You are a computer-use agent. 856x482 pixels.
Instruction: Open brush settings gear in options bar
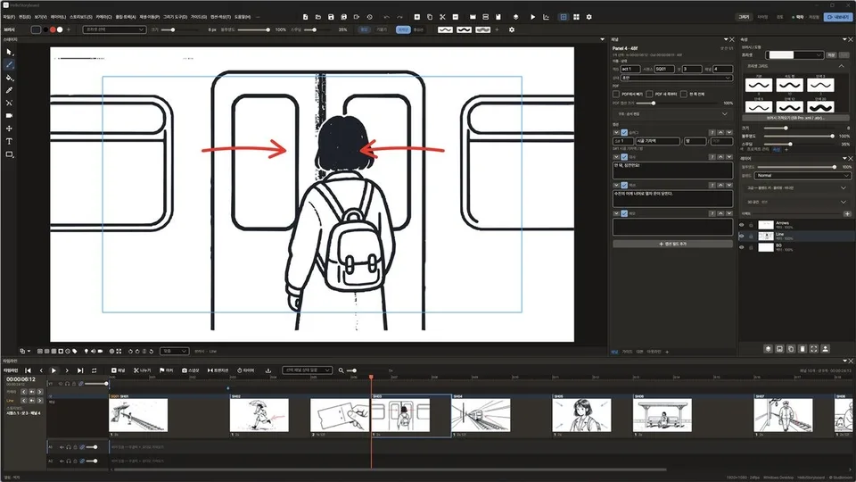pyautogui.click(x=512, y=29)
